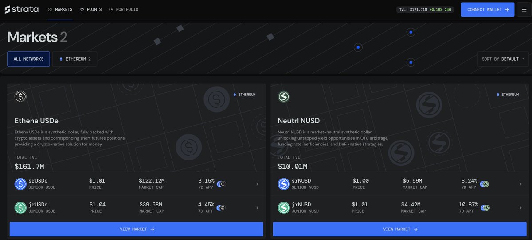Expand the jrUSDe row arrow

pyautogui.click(x=258, y=208)
